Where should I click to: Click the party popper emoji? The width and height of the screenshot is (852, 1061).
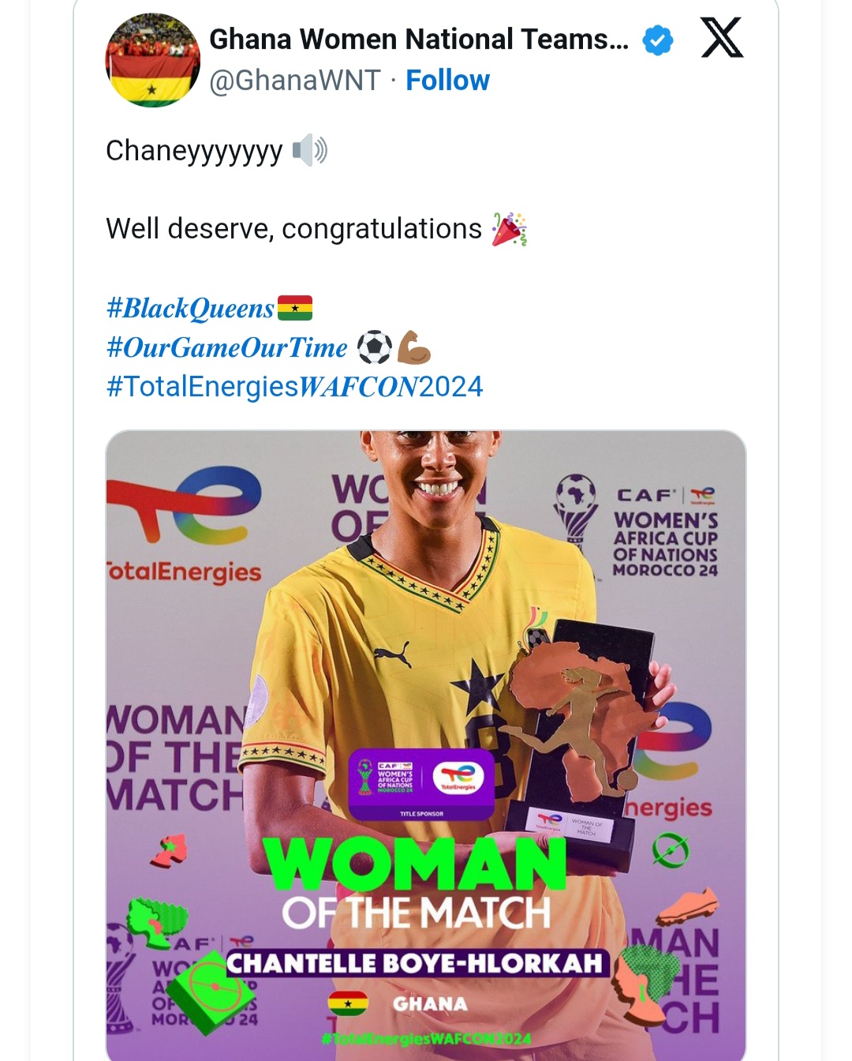coord(509,229)
